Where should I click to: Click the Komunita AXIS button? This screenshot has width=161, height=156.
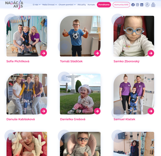[121, 5]
